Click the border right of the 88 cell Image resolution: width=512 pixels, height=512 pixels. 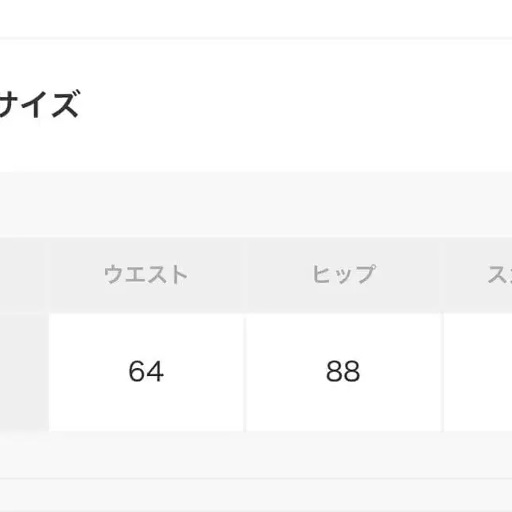[442, 371]
